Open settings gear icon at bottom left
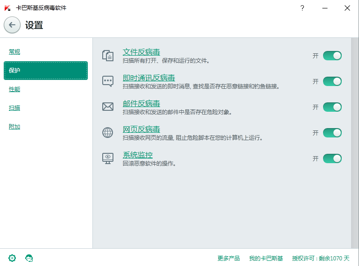The height and width of the screenshot is (266, 359). (x=12, y=258)
